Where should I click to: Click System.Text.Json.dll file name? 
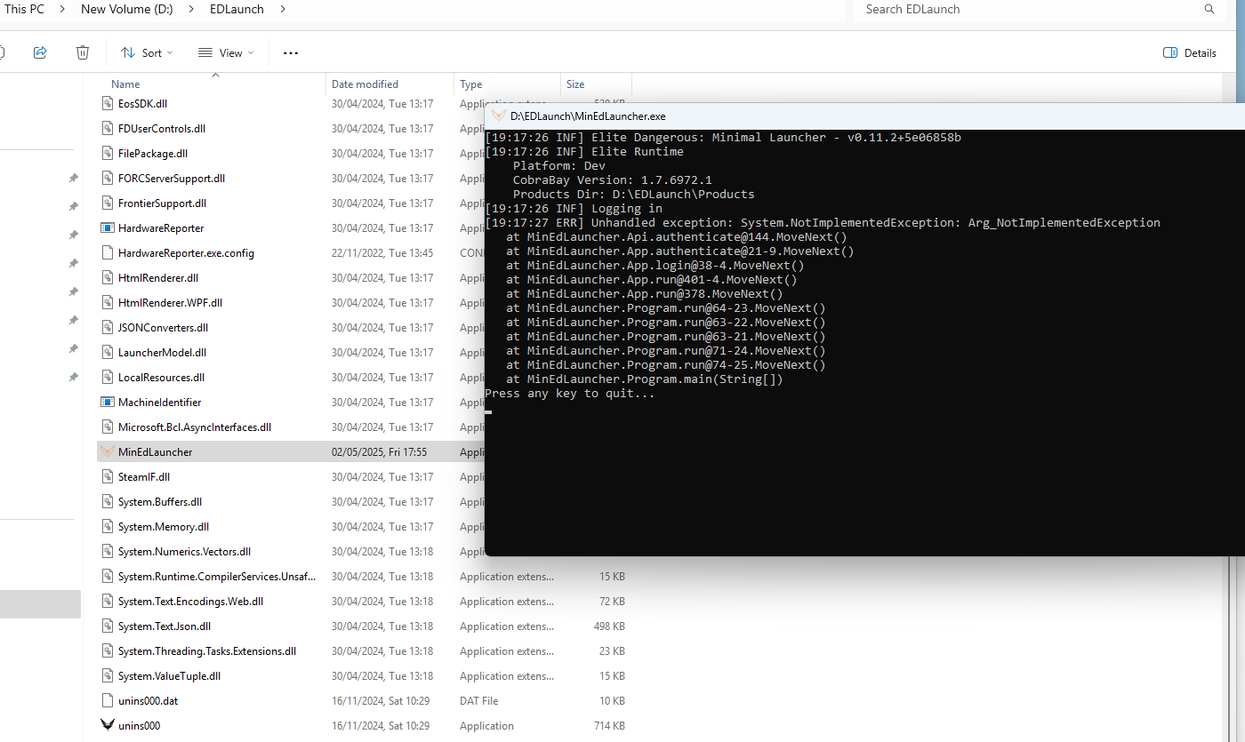click(x=165, y=626)
